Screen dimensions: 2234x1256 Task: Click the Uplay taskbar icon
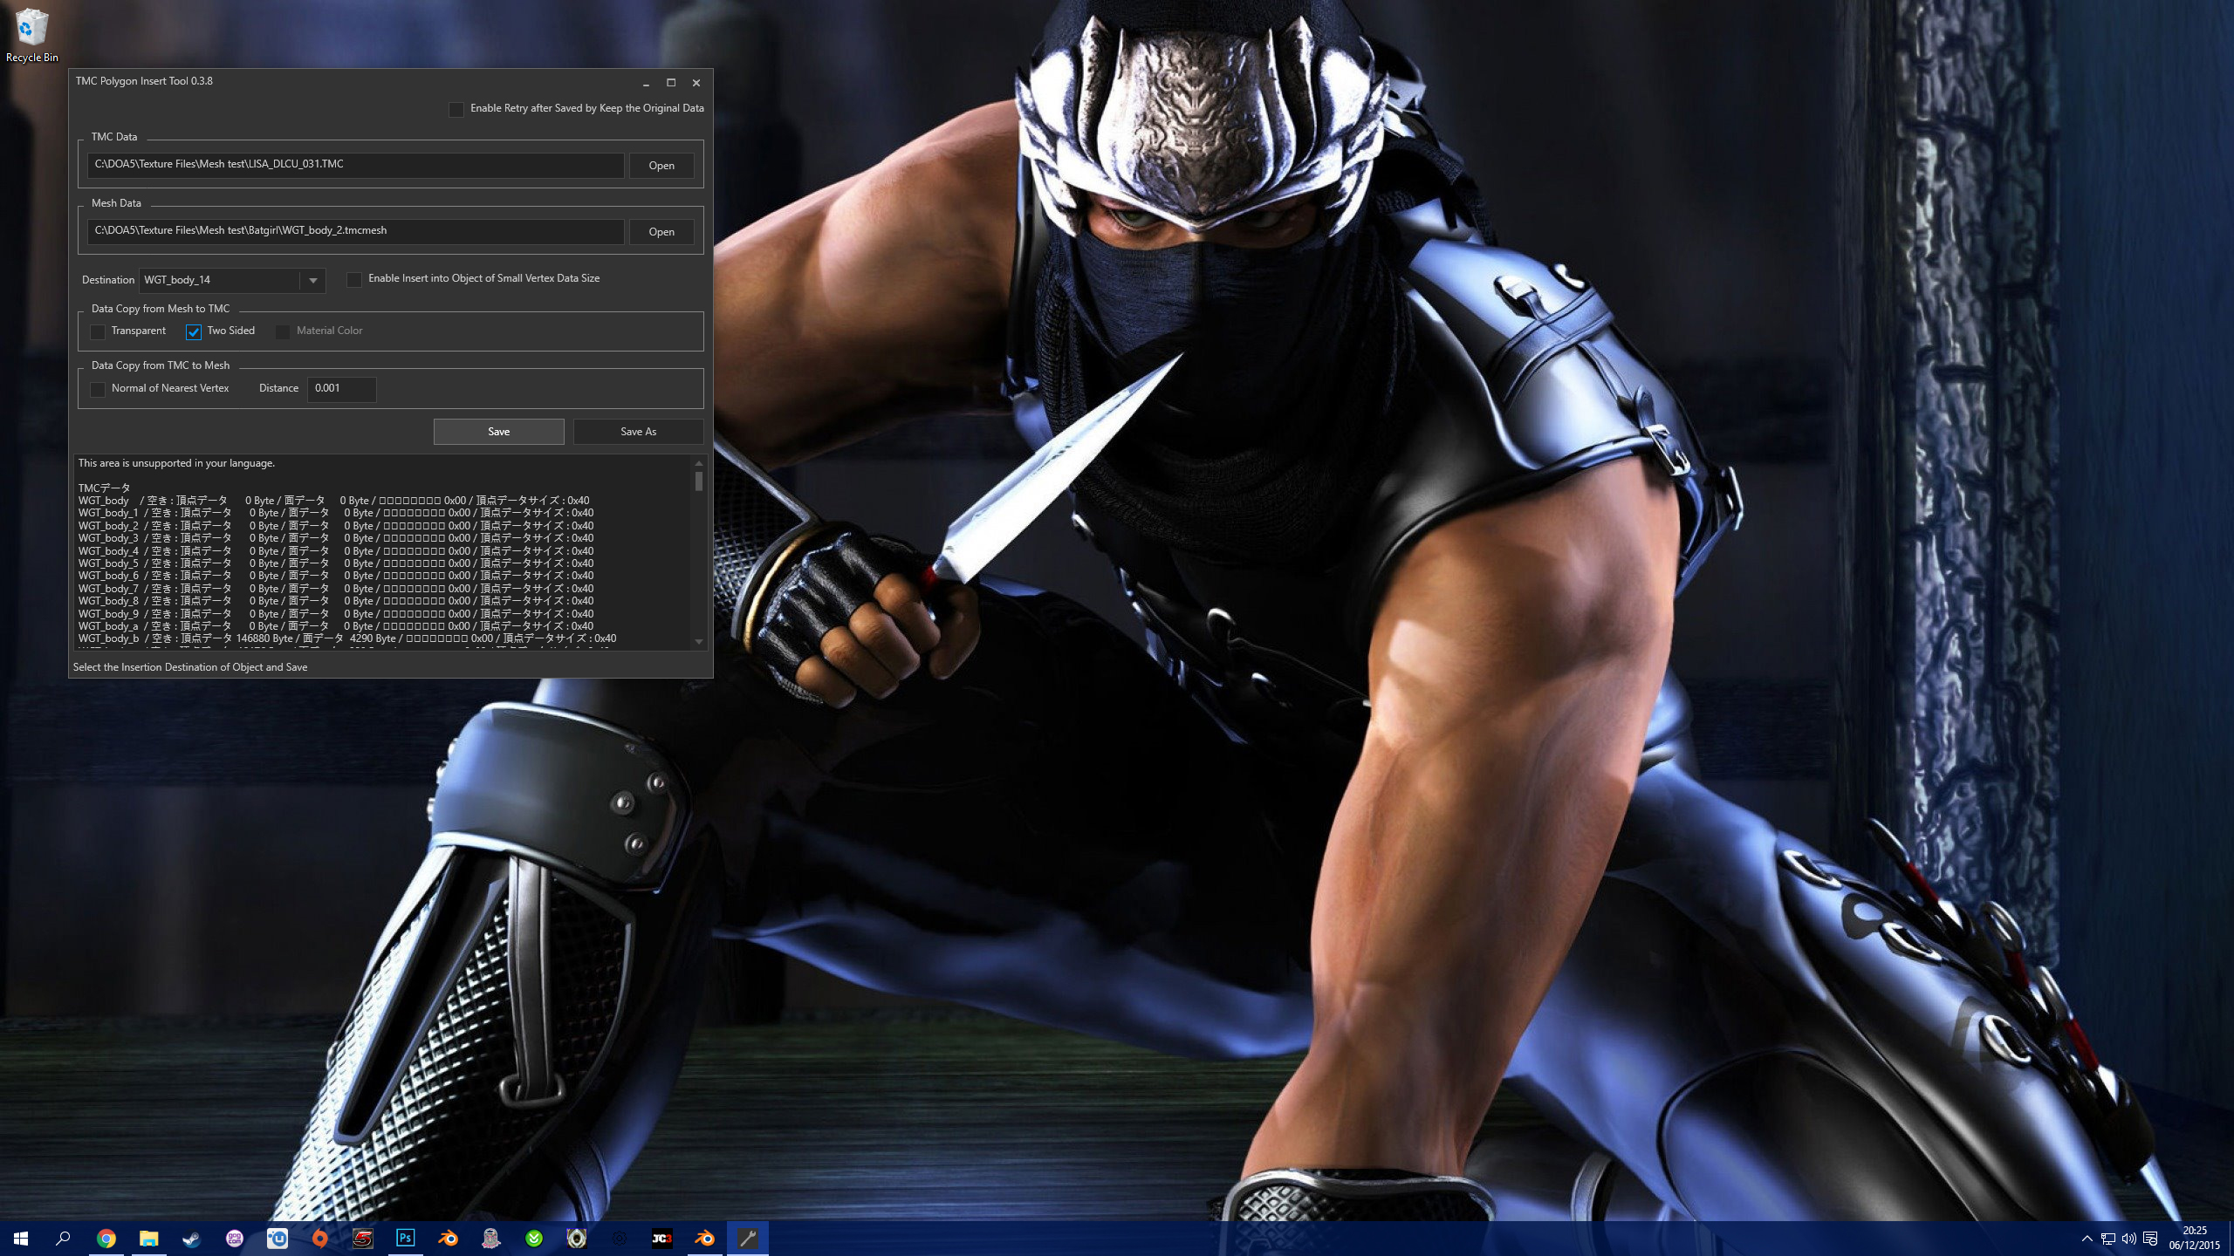pos(278,1238)
